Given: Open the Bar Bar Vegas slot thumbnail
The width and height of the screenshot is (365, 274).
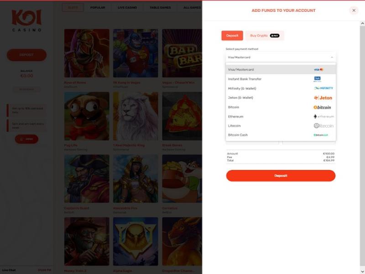Looking at the screenshot, I should pyautogui.click(x=182, y=53).
